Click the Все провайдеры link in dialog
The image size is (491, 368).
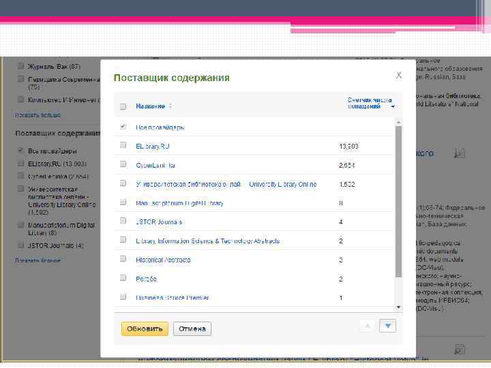(x=160, y=127)
